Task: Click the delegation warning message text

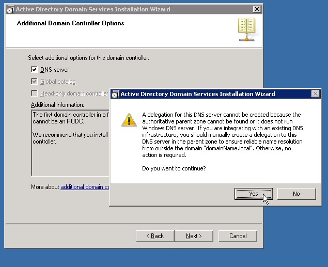Action: [x=222, y=134]
